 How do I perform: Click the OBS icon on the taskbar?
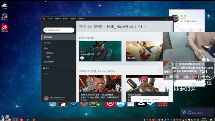(15, 120)
